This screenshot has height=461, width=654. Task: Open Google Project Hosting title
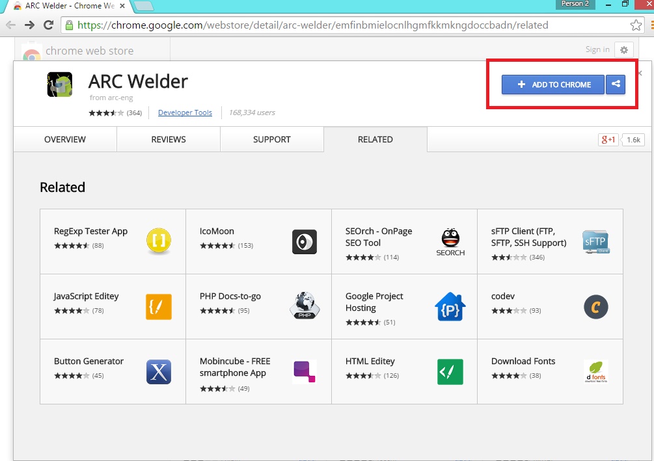coord(374,302)
